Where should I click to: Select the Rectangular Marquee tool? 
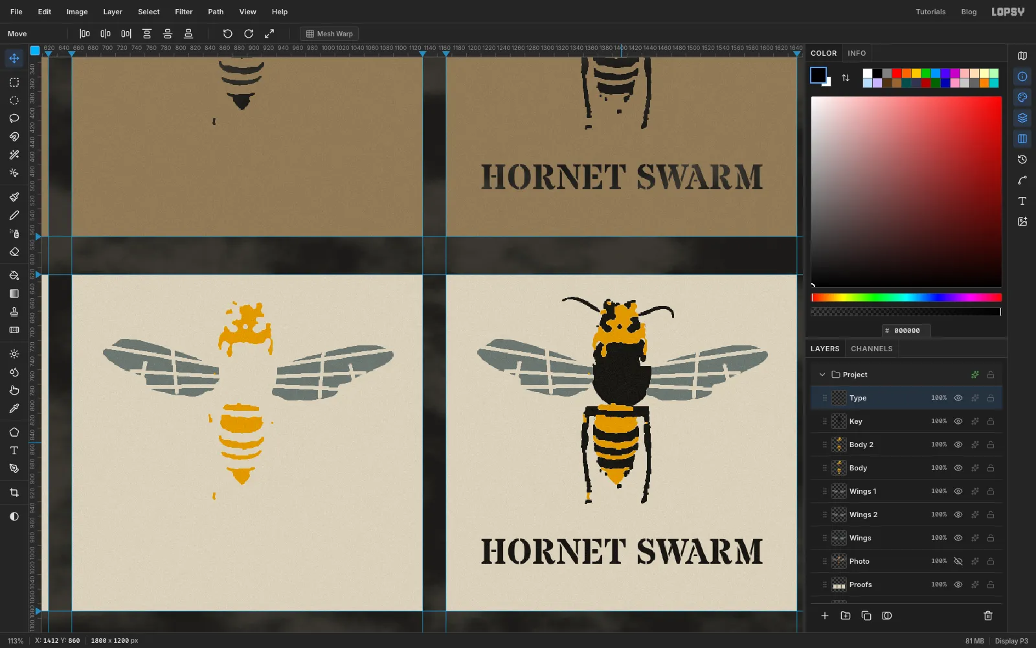click(x=14, y=82)
